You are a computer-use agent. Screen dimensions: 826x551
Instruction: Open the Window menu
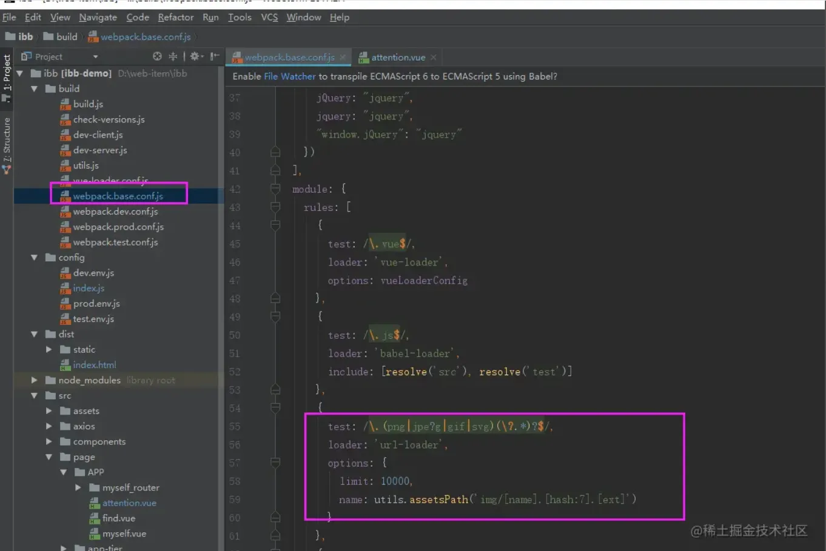point(304,17)
